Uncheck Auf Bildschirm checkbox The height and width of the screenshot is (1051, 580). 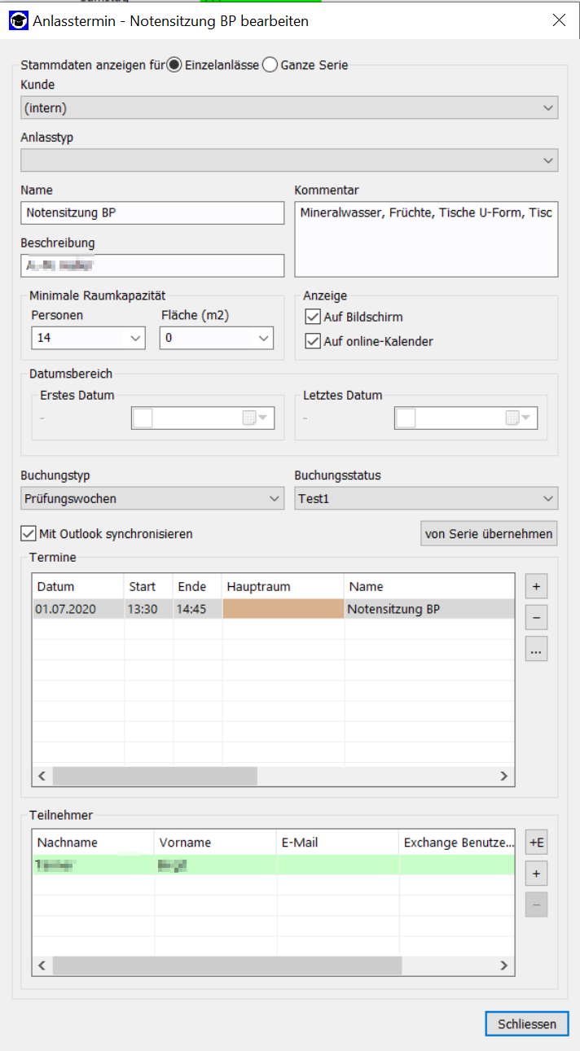tap(313, 317)
